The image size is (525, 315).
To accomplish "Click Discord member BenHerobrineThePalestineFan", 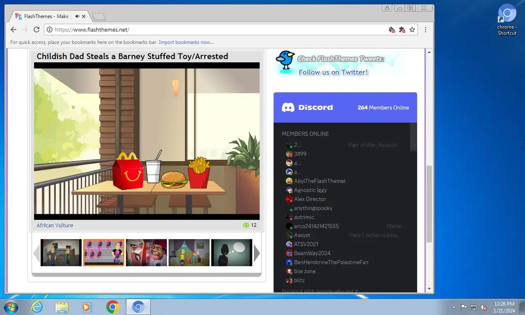I will pyautogui.click(x=331, y=262).
